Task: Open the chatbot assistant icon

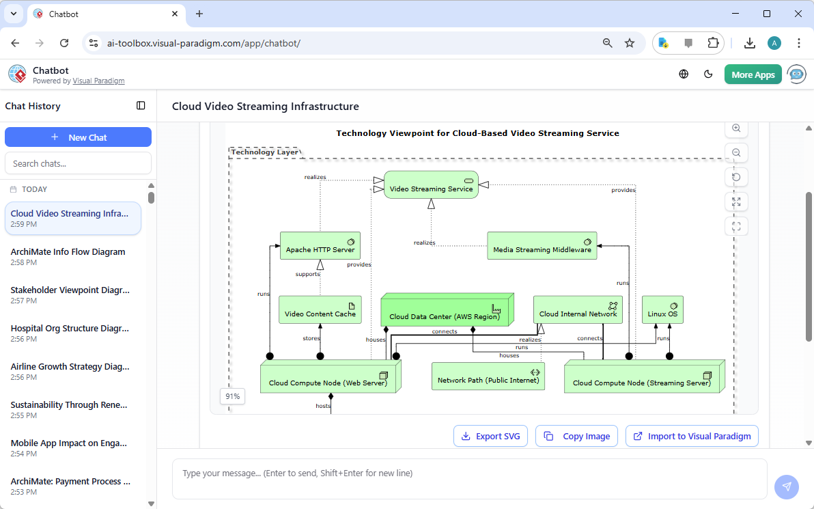Action: [x=796, y=74]
